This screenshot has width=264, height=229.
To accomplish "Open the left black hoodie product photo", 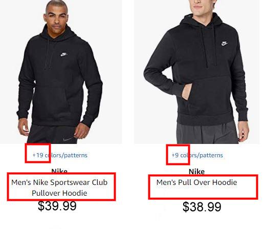I will coord(61,72).
